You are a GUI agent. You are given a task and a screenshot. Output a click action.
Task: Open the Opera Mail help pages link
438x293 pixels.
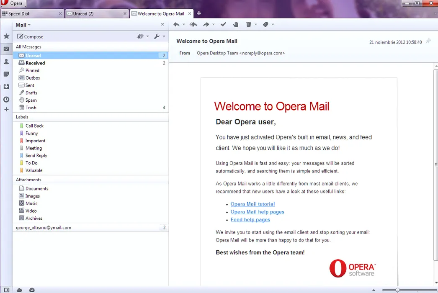tap(257, 212)
